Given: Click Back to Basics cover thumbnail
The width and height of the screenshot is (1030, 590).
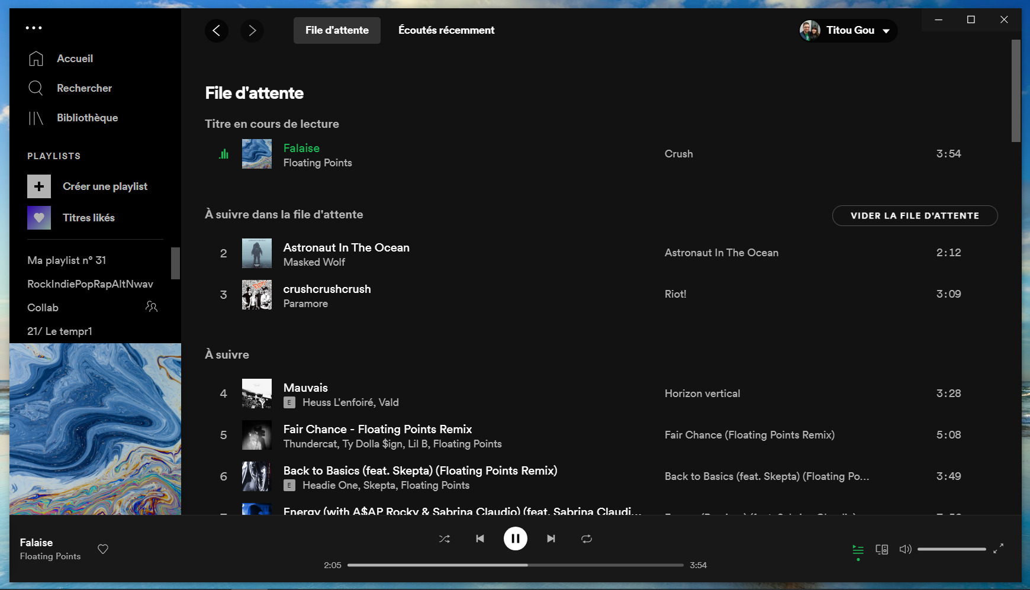Looking at the screenshot, I should tap(257, 476).
